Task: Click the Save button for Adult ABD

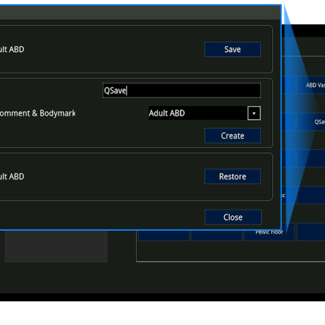Action: pos(232,49)
